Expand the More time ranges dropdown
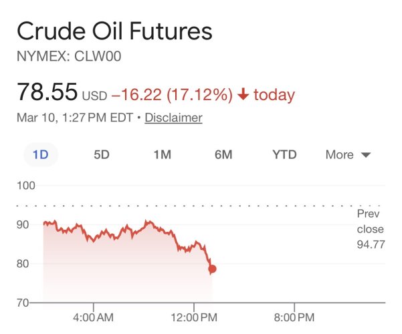This screenshot has width=402, height=334. click(340, 155)
